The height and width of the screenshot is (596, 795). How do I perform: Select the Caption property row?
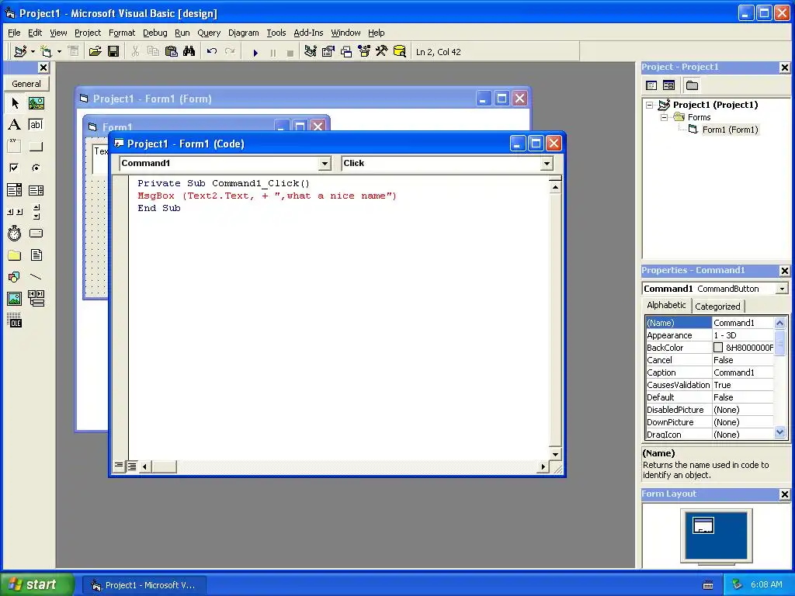point(710,372)
